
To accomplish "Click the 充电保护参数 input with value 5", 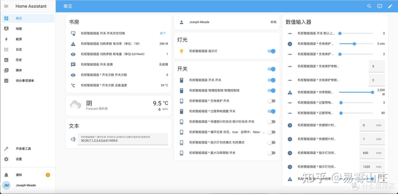I will [377, 66].
